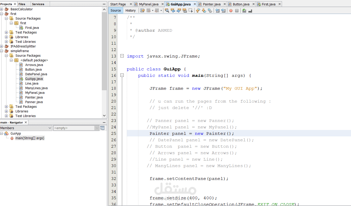
Task: Click the First.java file icon in tree
Action: (21, 28)
